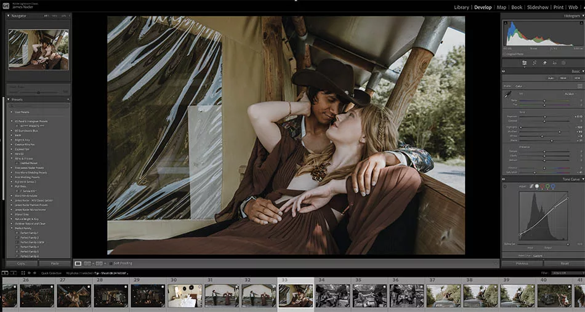
Task: Open the Profile browser grid icon
Action: coord(580,86)
